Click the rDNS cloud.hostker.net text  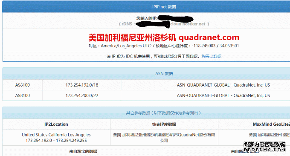pyautogui.click(x=164, y=24)
